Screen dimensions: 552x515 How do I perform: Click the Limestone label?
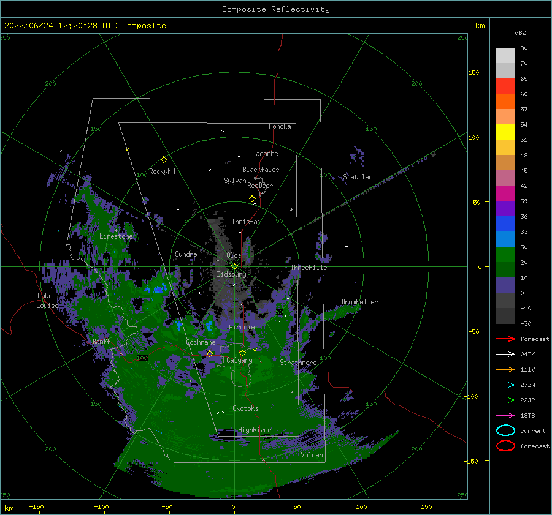(116, 236)
